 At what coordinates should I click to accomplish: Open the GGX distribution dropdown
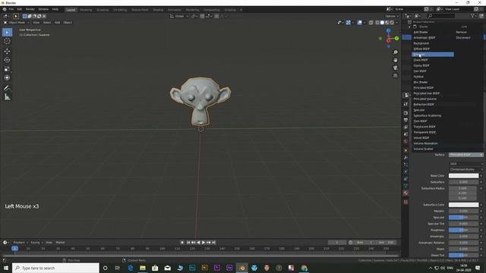pyautogui.click(x=466, y=164)
